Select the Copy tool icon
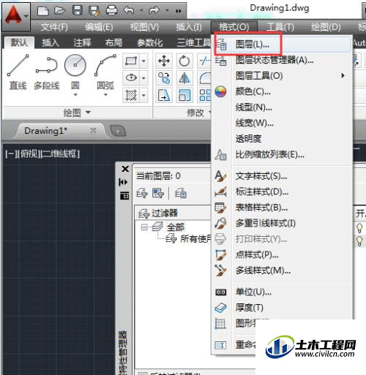This screenshot has width=366, height=375. pos(164,78)
